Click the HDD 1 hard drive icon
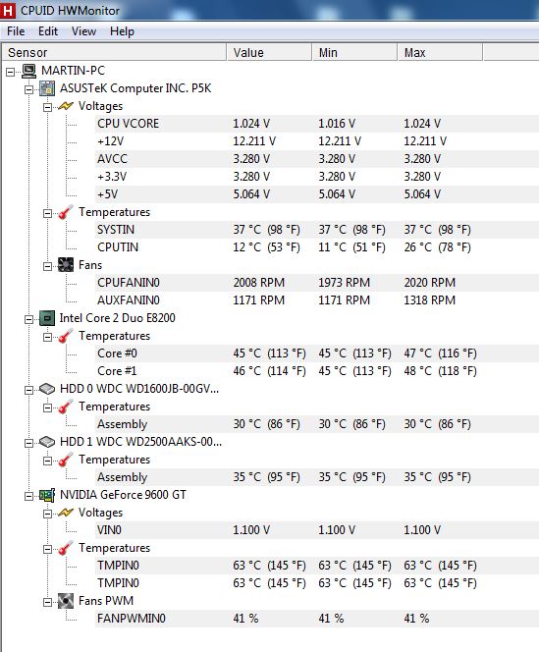Image resolution: width=539 pixels, height=652 pixels. (47, 442)
